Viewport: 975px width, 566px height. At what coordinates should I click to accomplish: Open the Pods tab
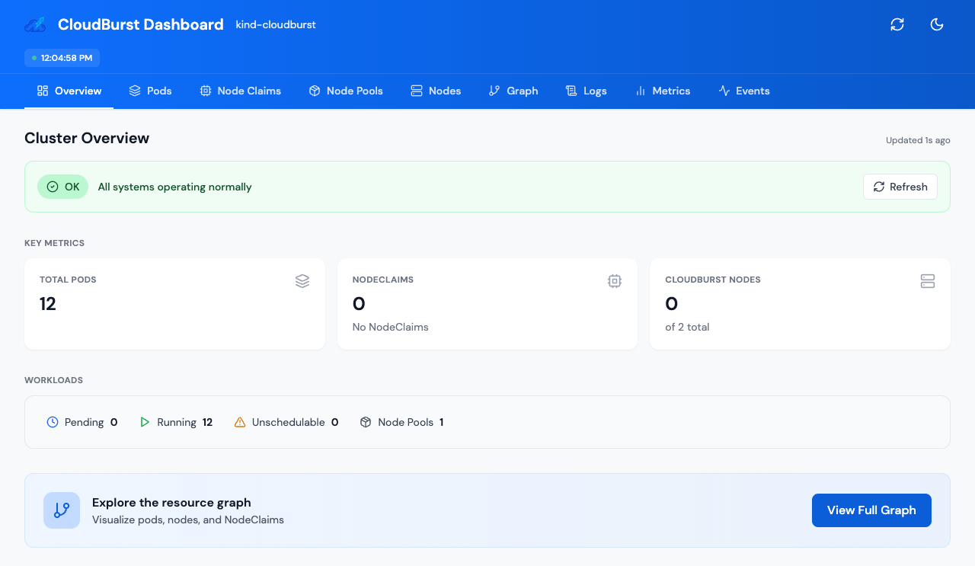pyautogui.click(x=150, y=91)
